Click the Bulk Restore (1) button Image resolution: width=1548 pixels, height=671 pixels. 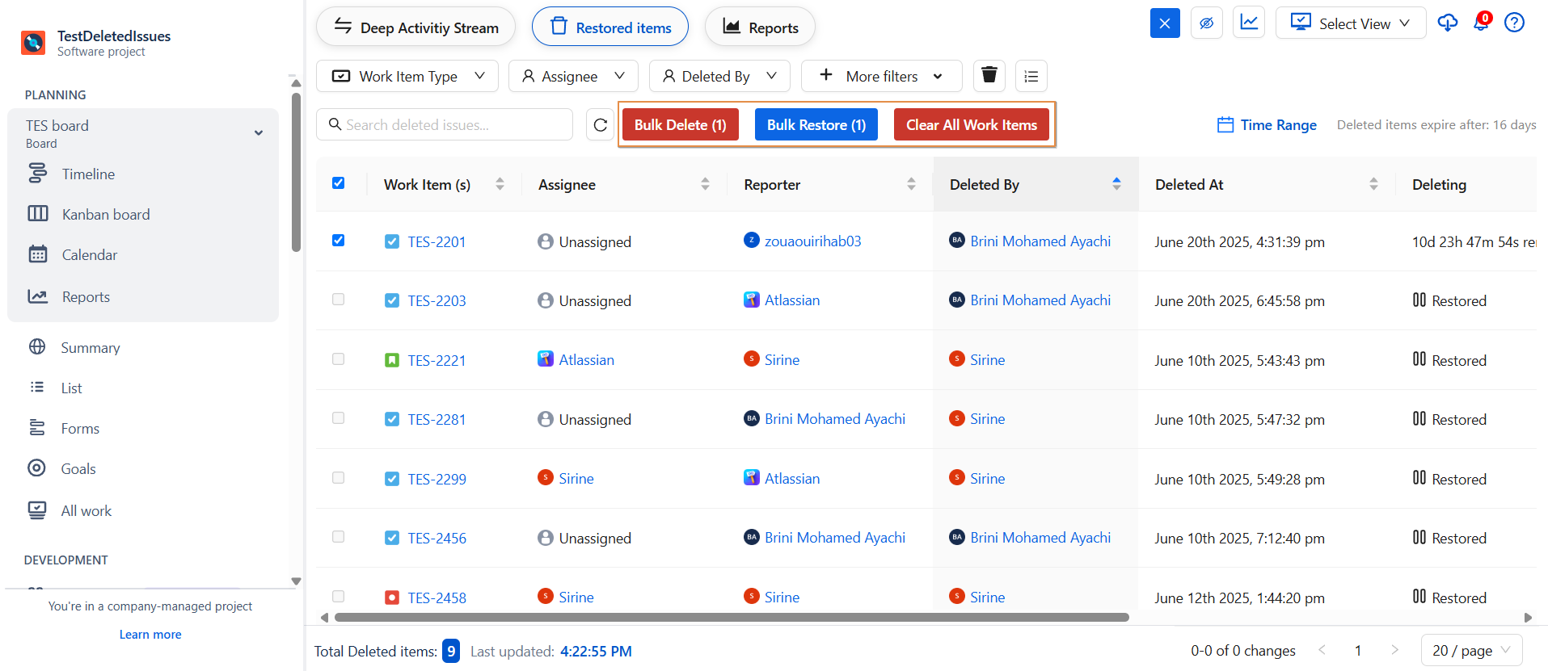816,125
